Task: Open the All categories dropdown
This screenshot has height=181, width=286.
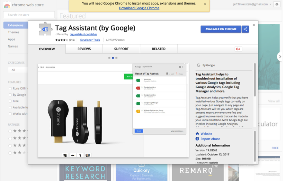Action: click(18, 70)
